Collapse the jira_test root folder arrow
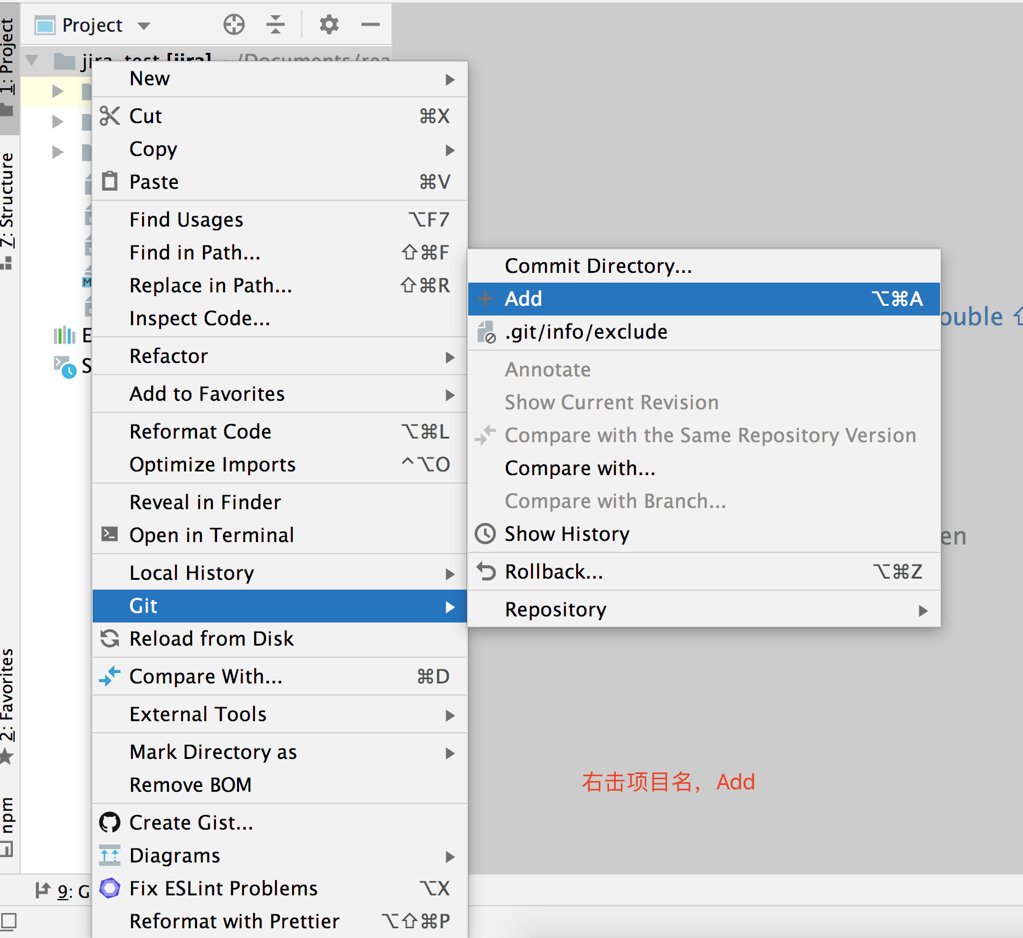 32,60
